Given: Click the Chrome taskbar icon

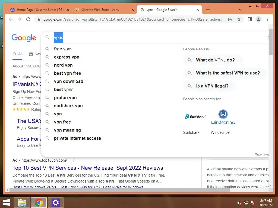Looking at the screenshot, I should 39,203.
